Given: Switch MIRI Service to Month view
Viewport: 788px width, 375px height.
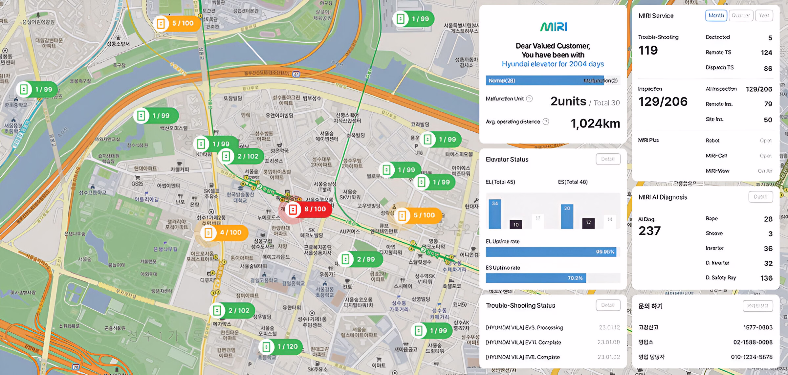Looking at the screenshot, I should click(716, 15).
